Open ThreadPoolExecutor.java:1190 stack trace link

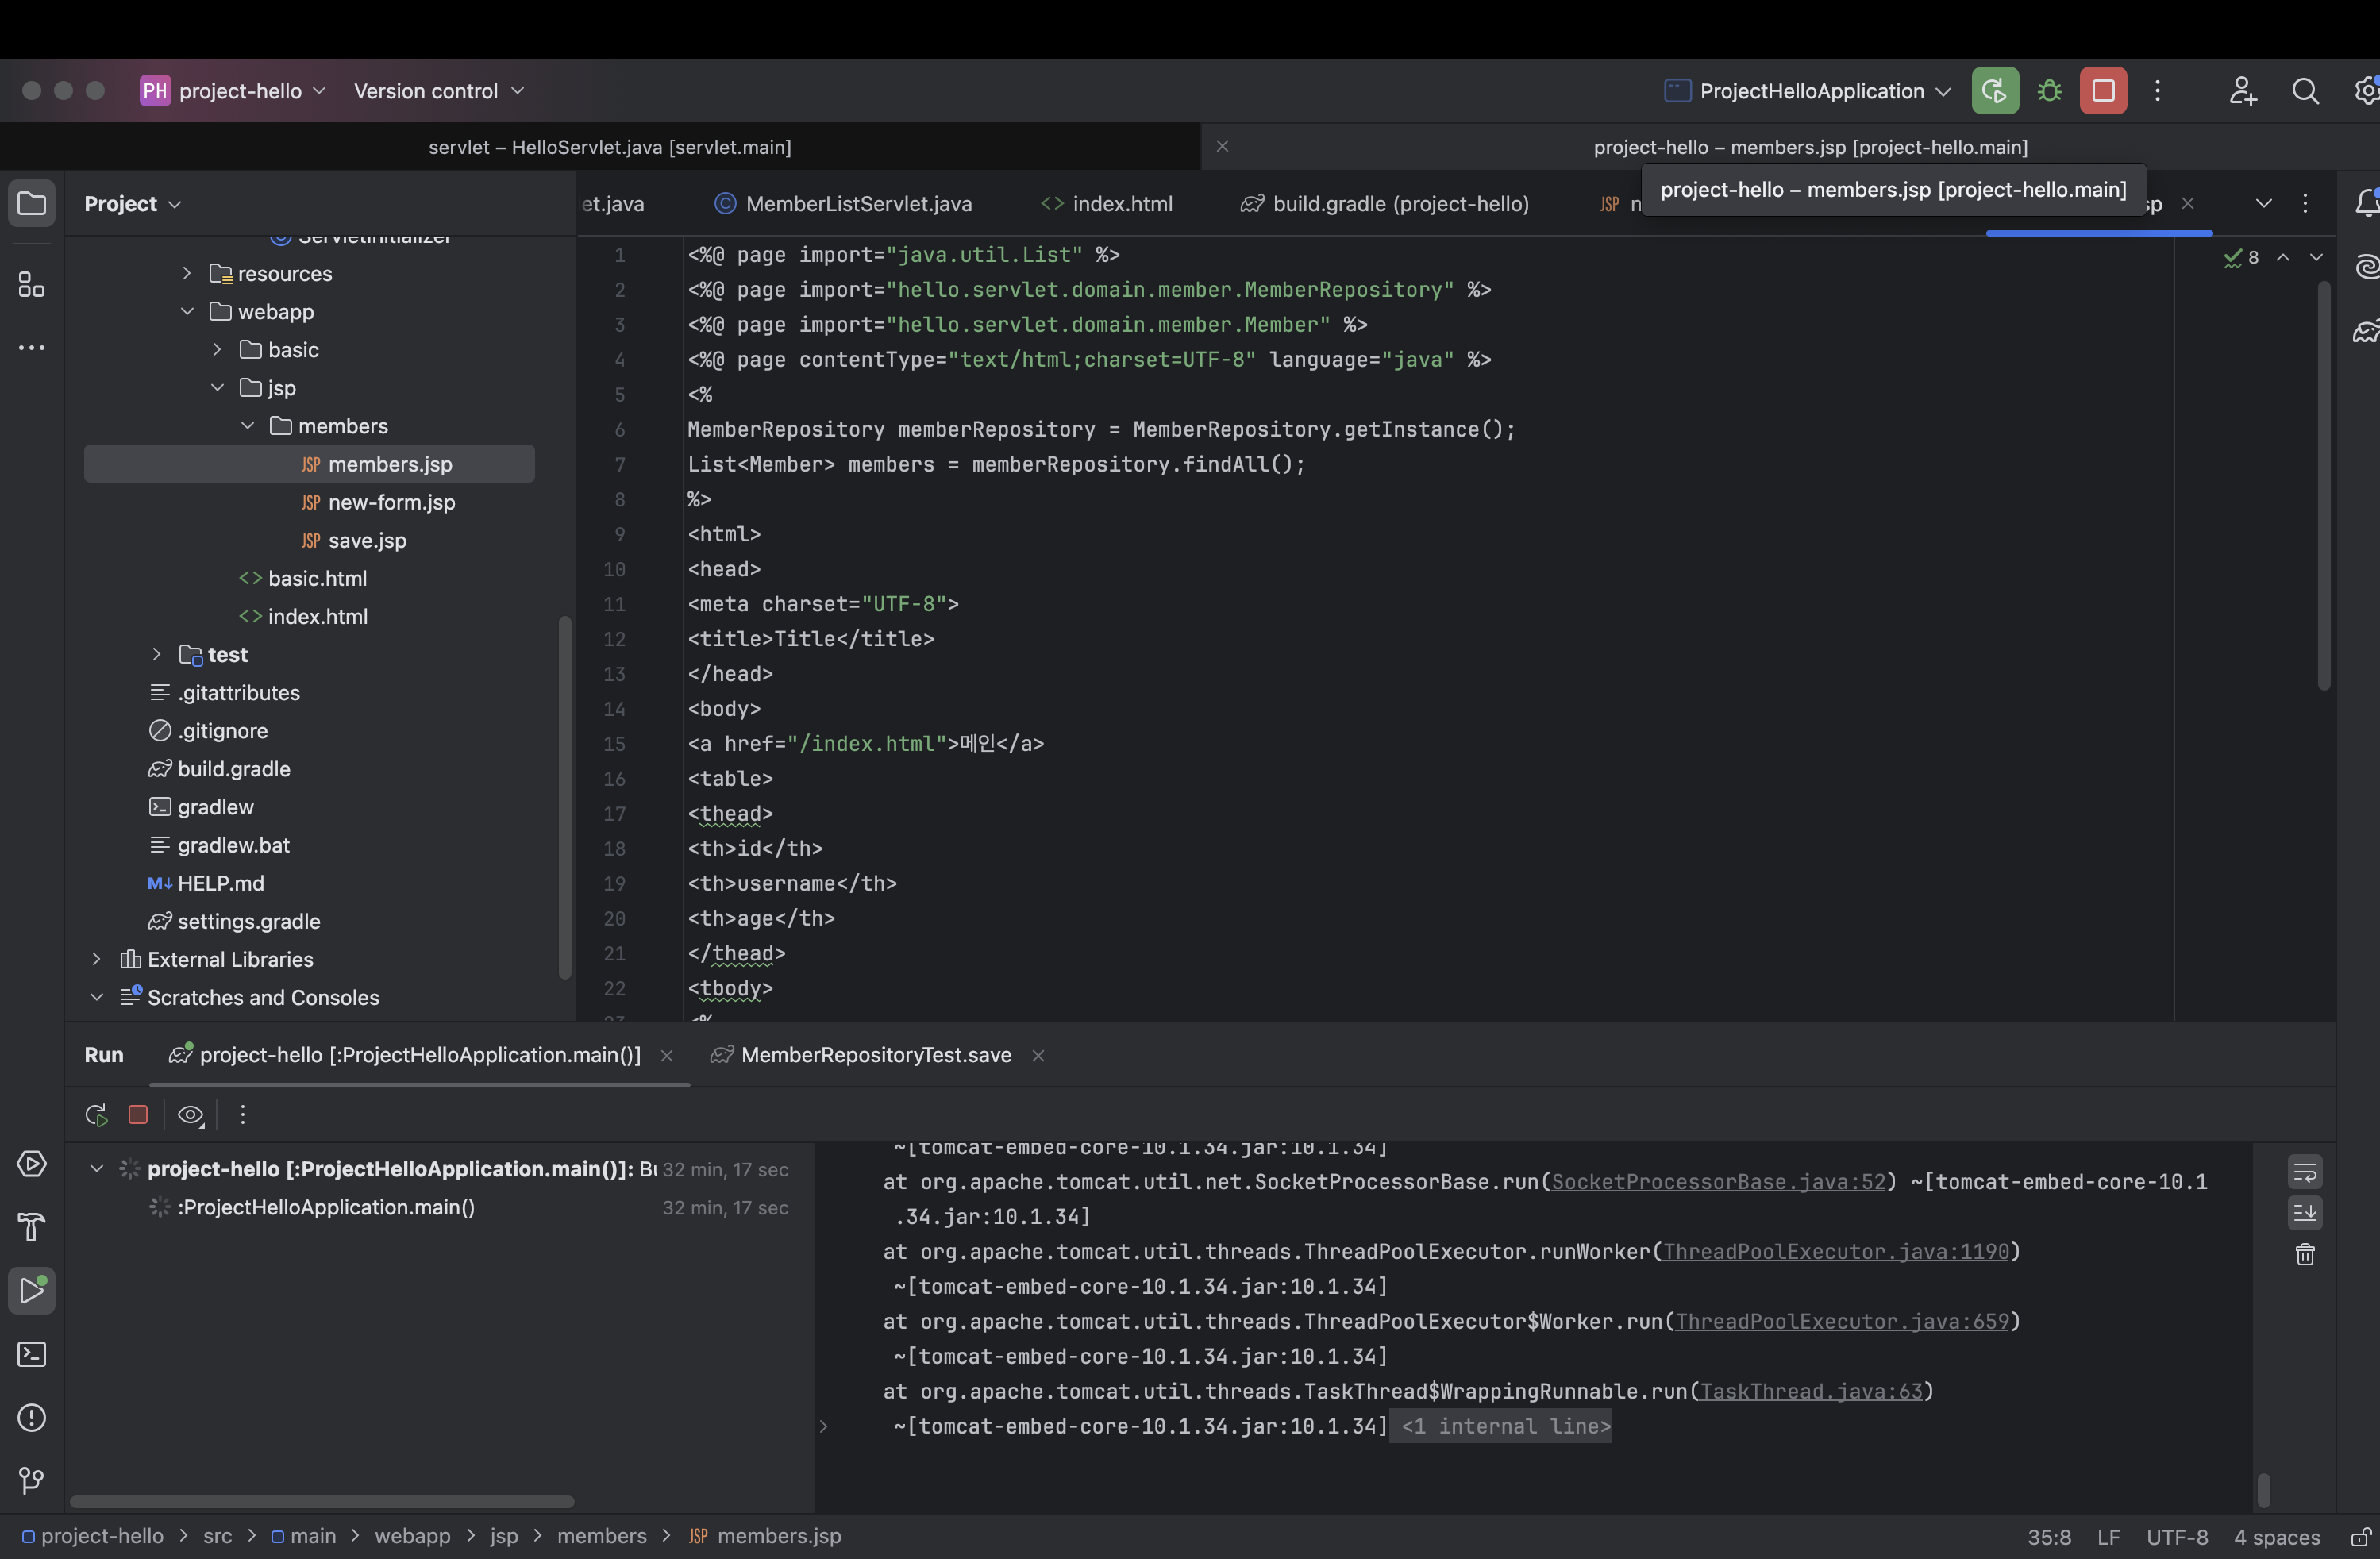coord(1836,1251)
